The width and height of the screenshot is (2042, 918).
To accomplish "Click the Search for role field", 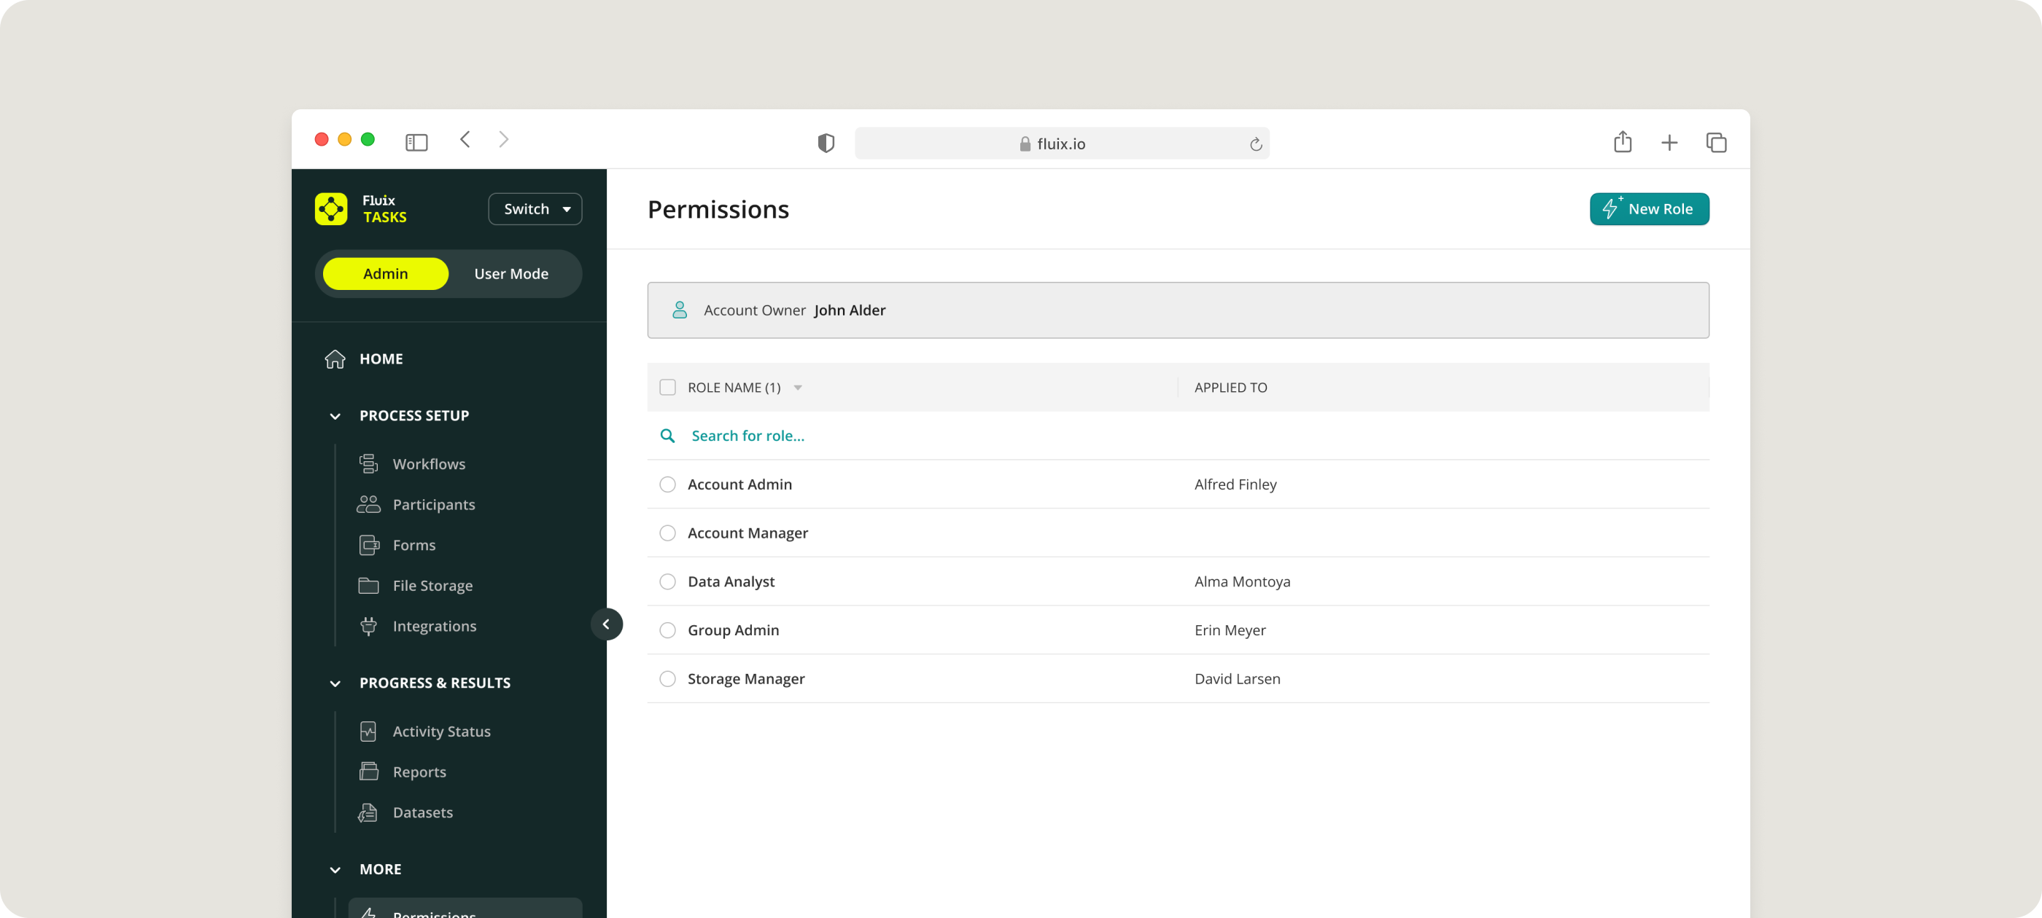I will (x=748, y=436).
